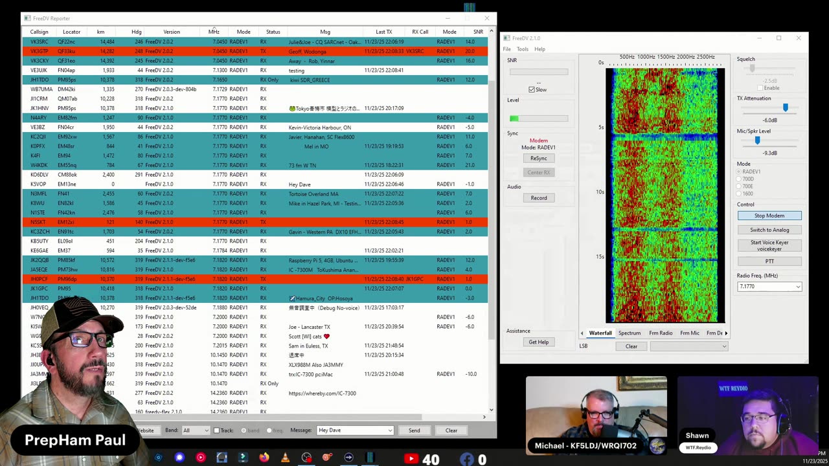Select 700D mode radio button

pyautogui.click(x=740, y=179)
